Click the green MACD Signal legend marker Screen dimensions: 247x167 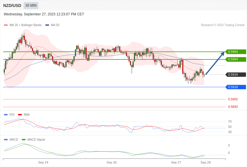tap(24, 140)
